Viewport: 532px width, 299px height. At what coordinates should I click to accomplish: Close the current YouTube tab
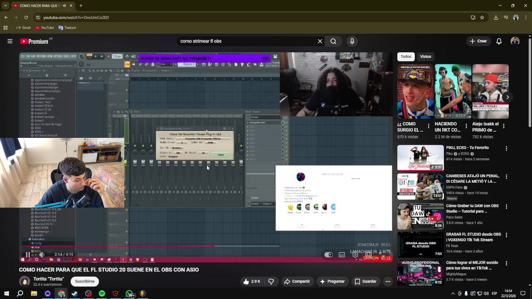(71, 6)
